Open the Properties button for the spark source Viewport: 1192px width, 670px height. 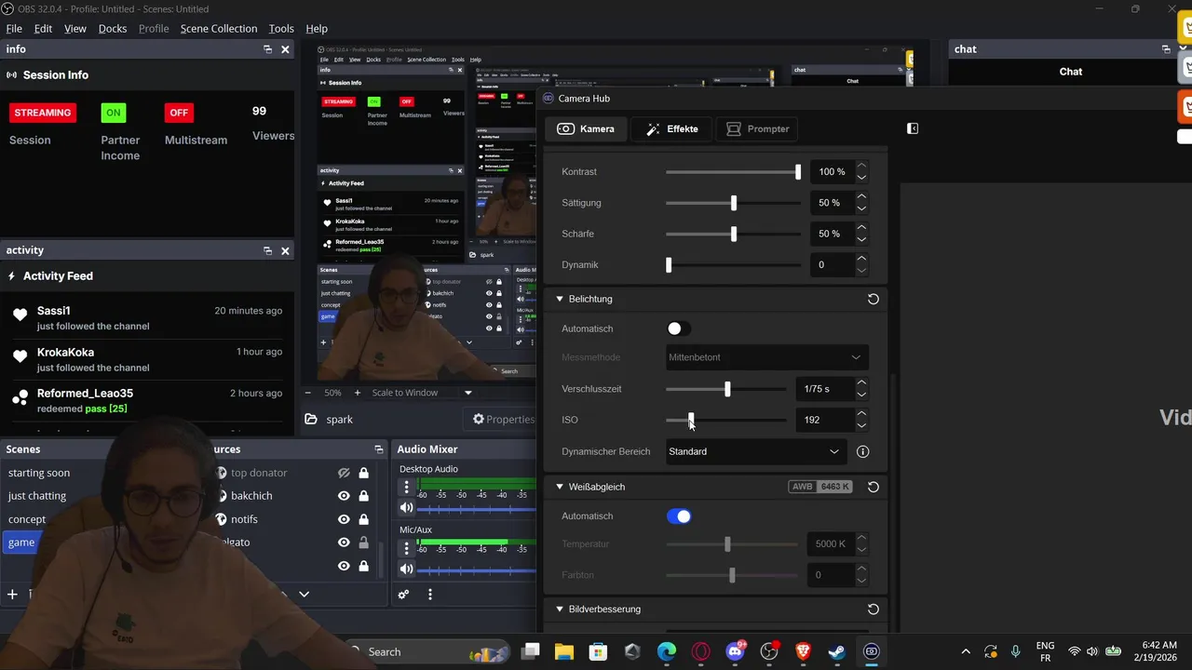click(504, 420)
